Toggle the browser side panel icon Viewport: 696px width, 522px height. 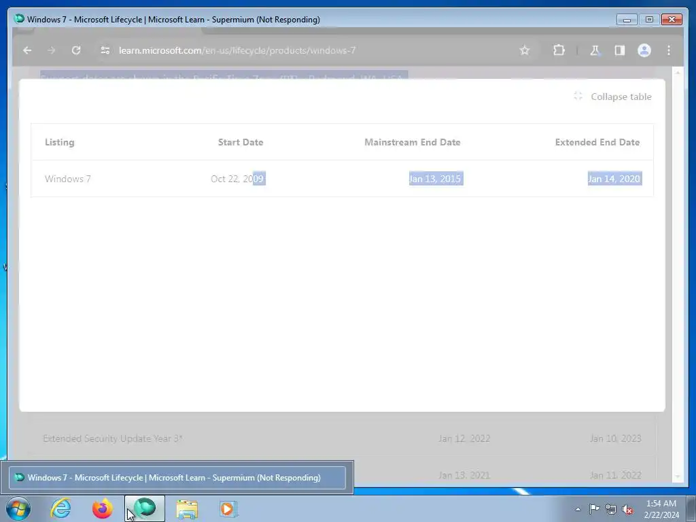click(x=620, y=50)
